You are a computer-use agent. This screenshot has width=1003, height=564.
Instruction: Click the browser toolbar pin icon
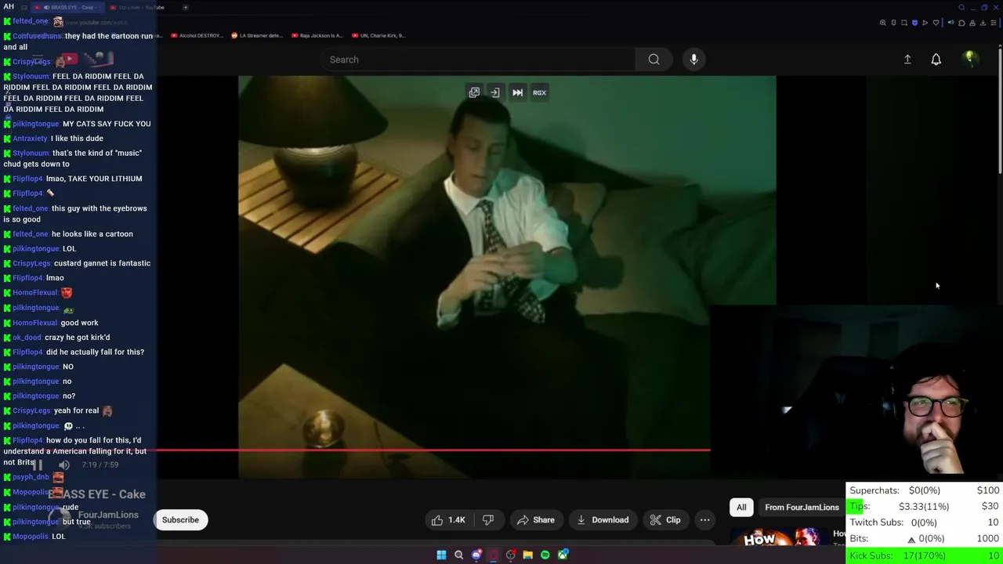coord(893,23)
